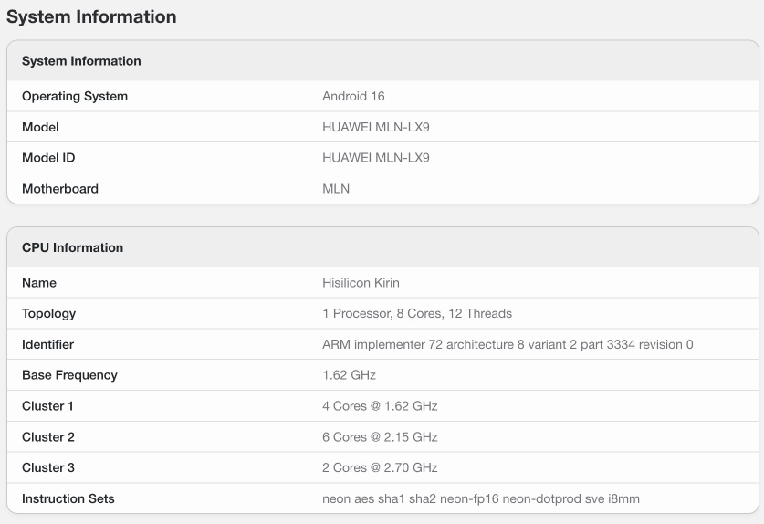
Task: Select '2 Cores @ 2.70 GHz'
Action: pos(380,468)
